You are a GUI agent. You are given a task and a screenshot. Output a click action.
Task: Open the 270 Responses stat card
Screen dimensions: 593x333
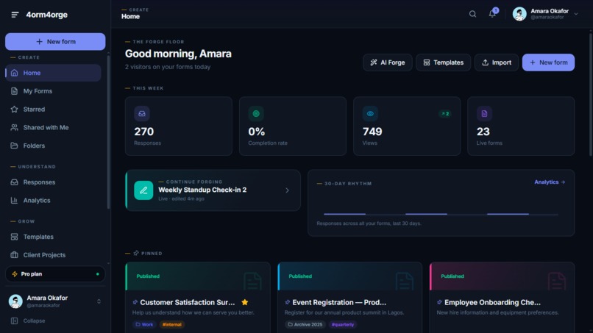[x=179, y=126]
